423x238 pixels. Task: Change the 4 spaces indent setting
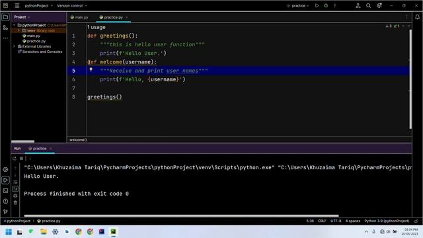(353, 221)
